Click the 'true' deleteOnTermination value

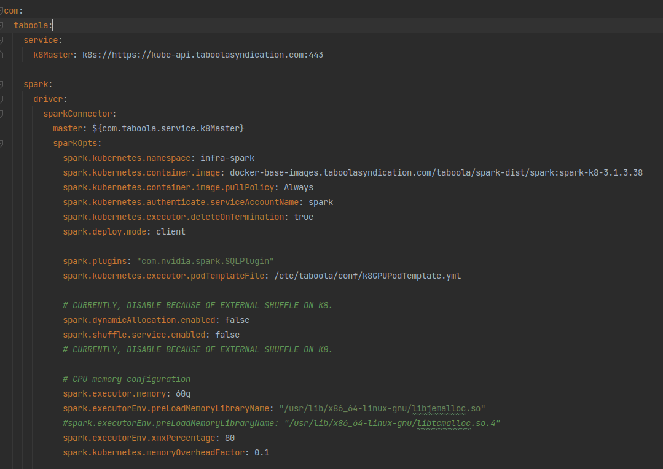click(304, 217)
